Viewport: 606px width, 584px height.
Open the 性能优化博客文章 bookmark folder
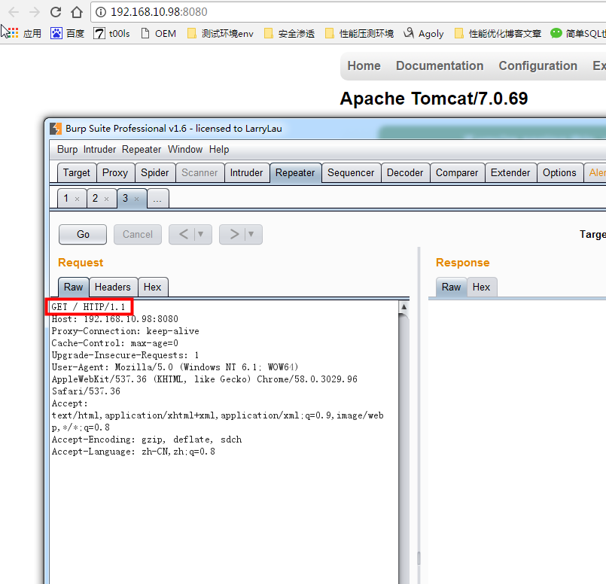click(x=498, y=34)
